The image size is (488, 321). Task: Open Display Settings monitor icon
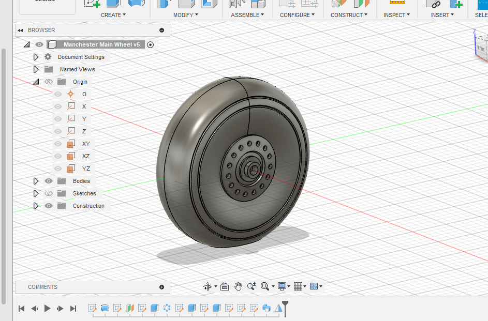pyautogui.click(x=282, y=286)
